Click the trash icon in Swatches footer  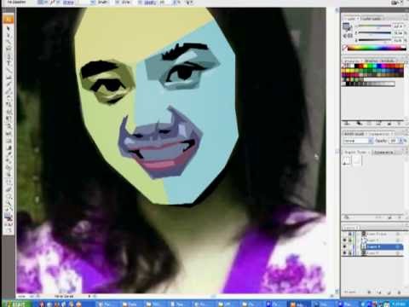coord(399,124)
